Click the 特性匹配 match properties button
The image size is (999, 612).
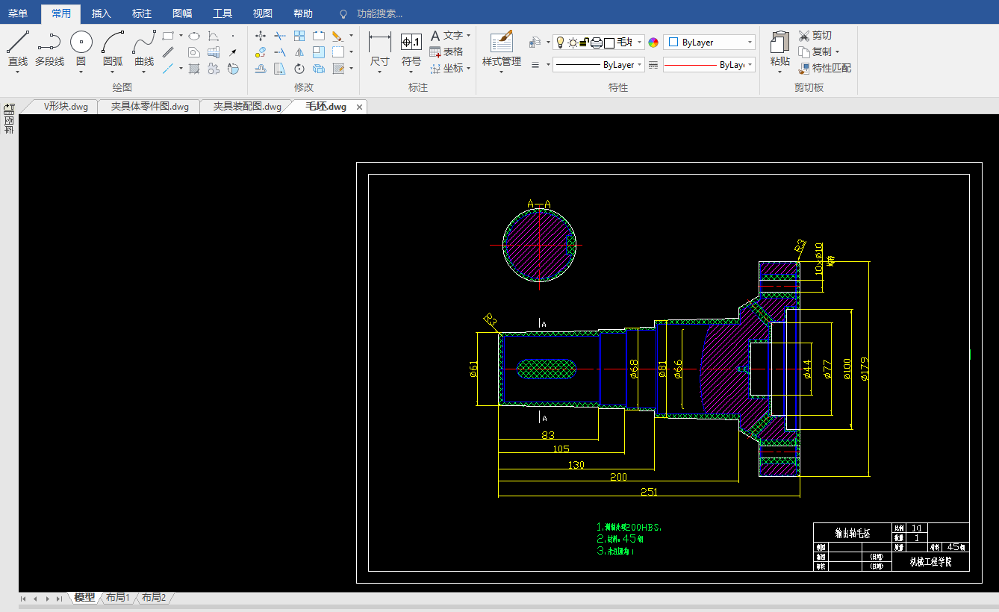824,69
